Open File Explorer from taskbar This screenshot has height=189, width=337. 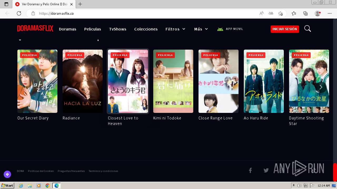click(30, 186)
